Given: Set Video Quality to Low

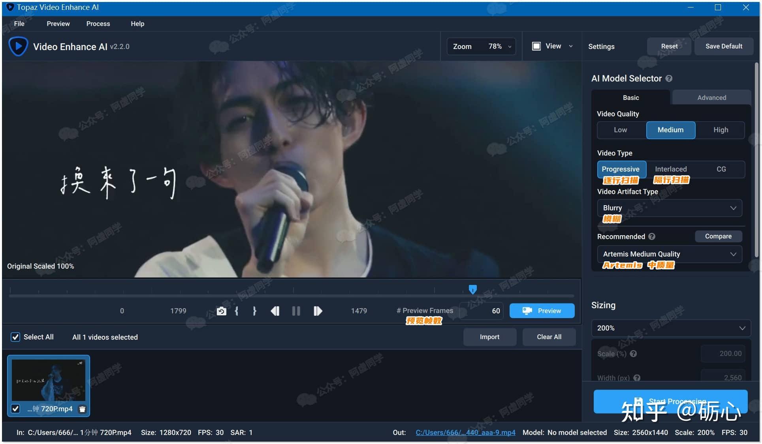Looking at the screenshot, I should click(x=621, y=130).
